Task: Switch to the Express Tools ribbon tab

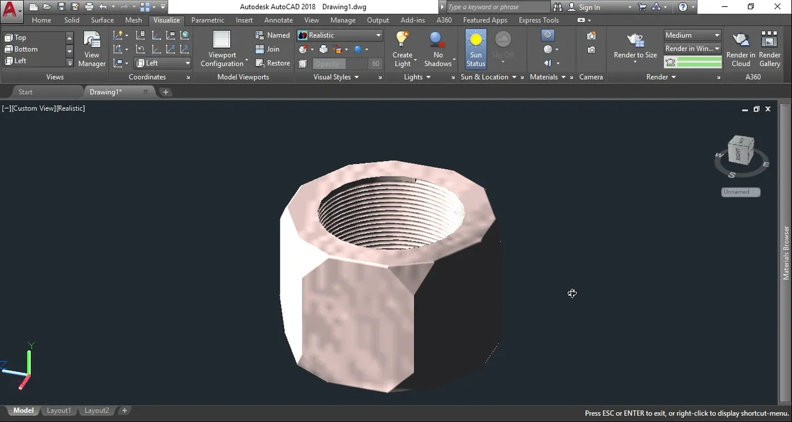Action: tap(539, 20)
